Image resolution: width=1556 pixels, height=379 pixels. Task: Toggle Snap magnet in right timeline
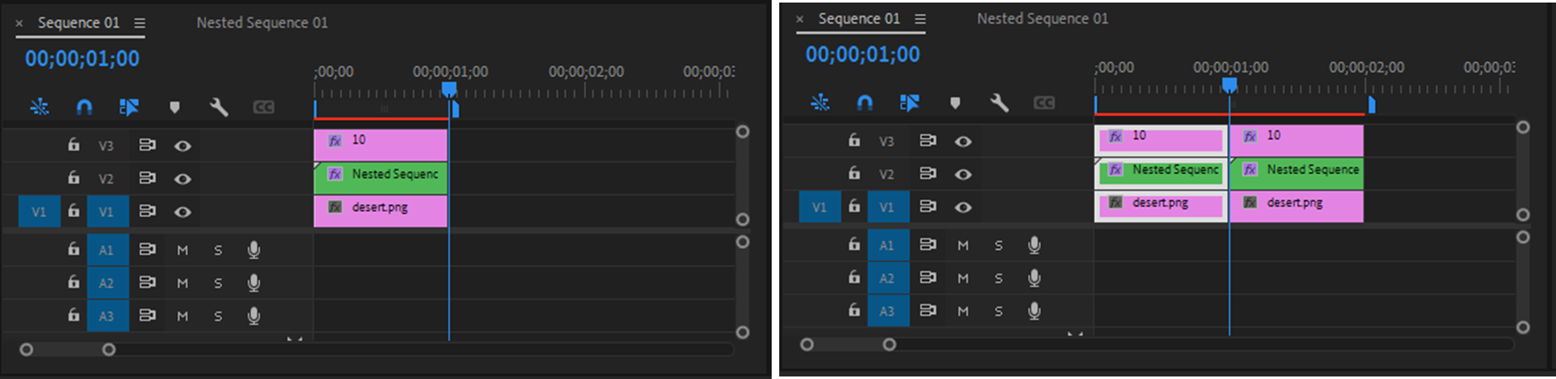click(x=865, y=103)
